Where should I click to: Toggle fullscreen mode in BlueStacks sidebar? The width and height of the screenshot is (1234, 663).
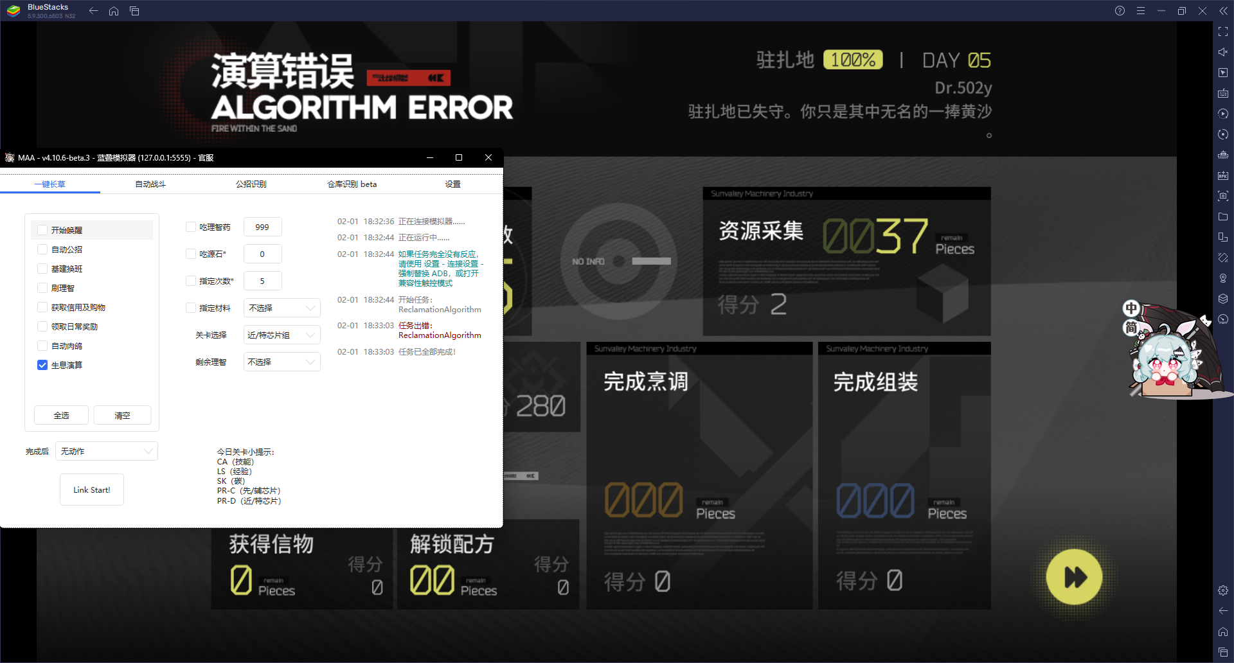coord(1223,31)
